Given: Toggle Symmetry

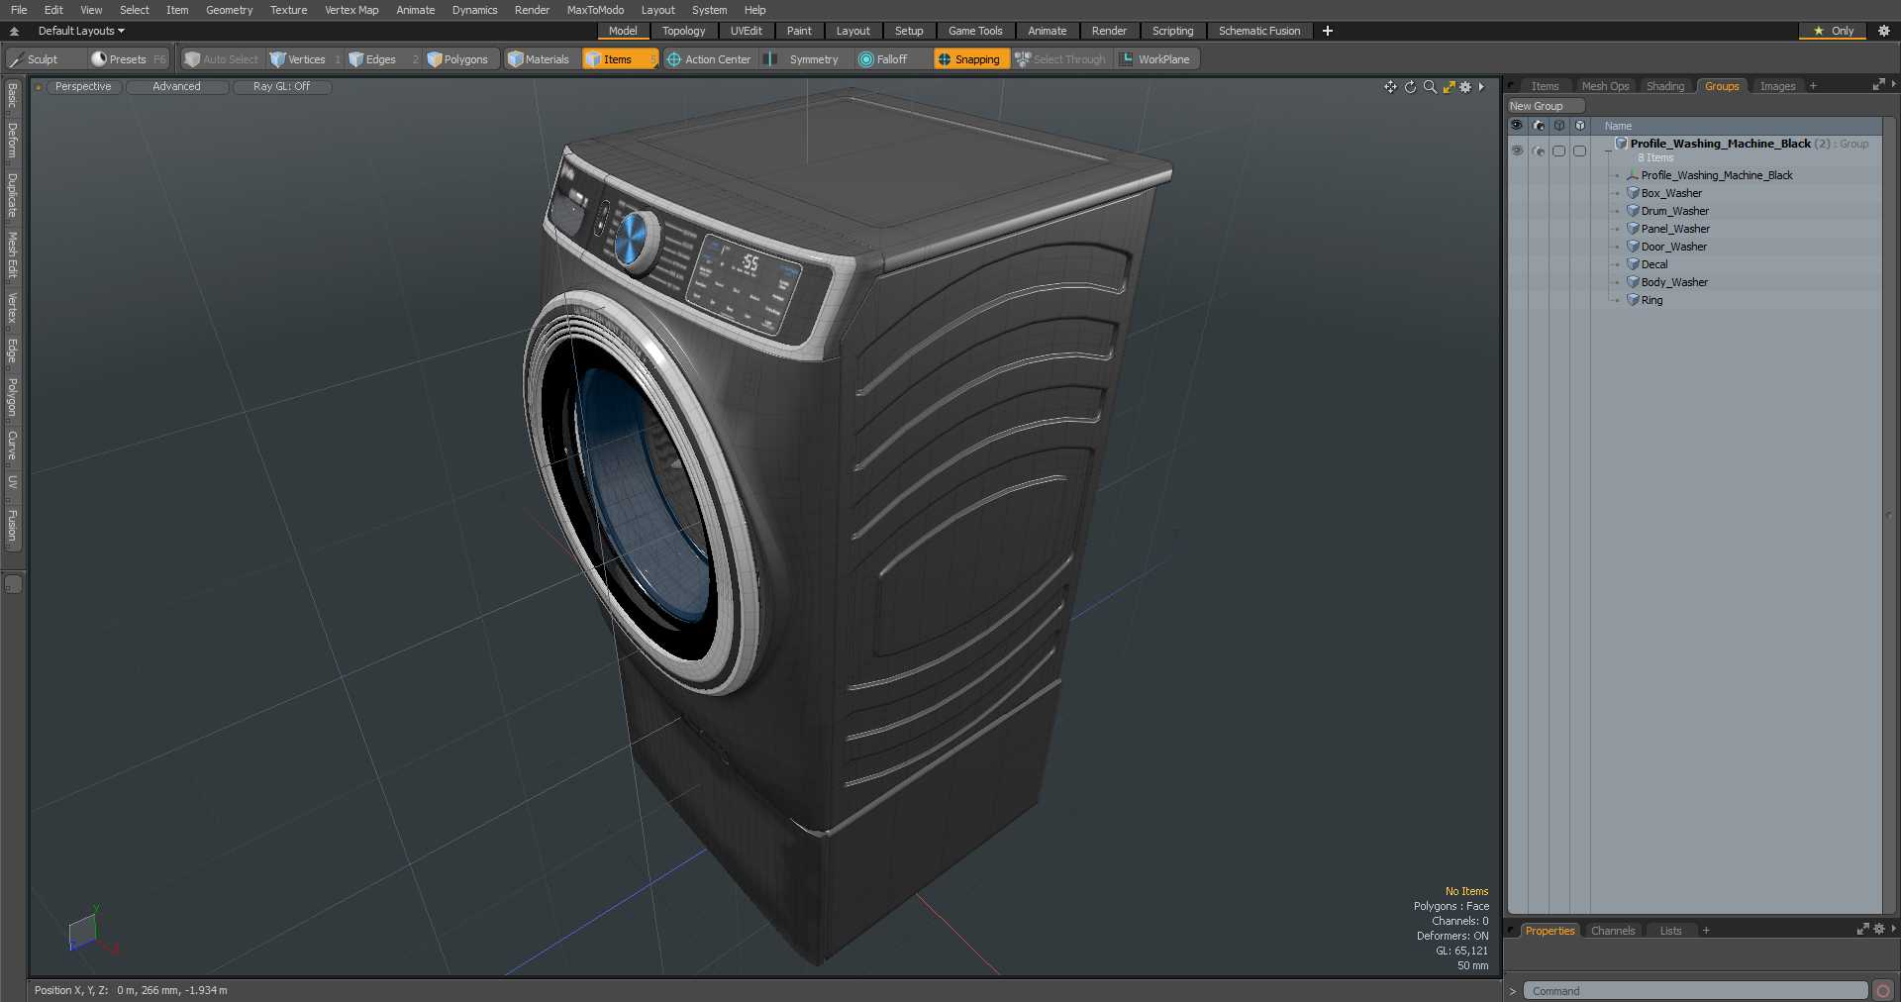Looking at the screenshot, I should [804, 59].
